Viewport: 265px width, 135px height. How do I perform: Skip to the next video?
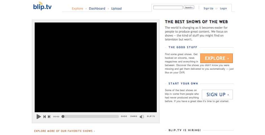coord(49,116)
